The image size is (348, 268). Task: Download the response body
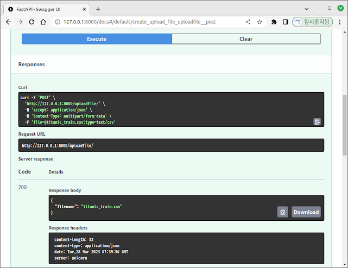tap(306, 212)
